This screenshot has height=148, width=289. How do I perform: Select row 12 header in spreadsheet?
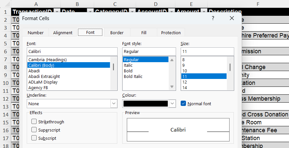(6, 99)
